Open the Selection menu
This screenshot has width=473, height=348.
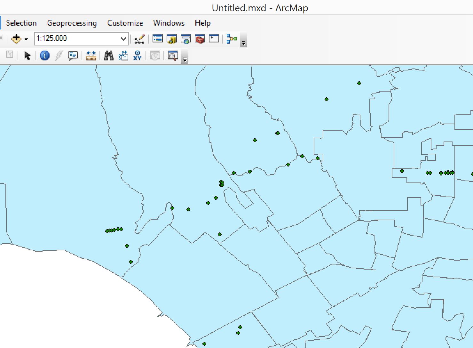coord(21,23)
